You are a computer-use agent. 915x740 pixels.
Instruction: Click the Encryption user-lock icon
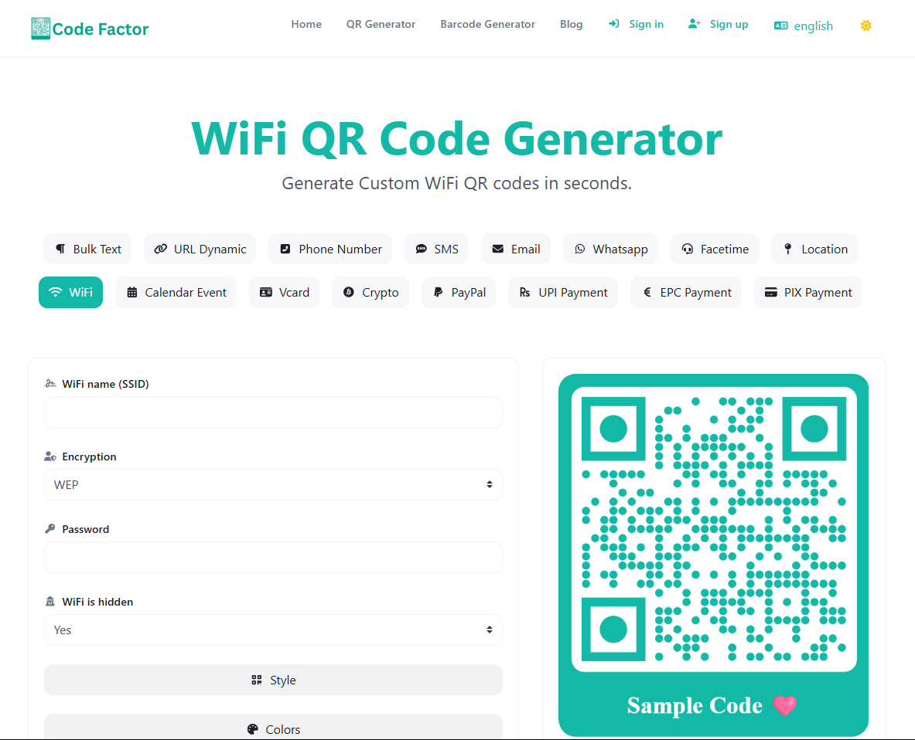(x=50, y=457)
